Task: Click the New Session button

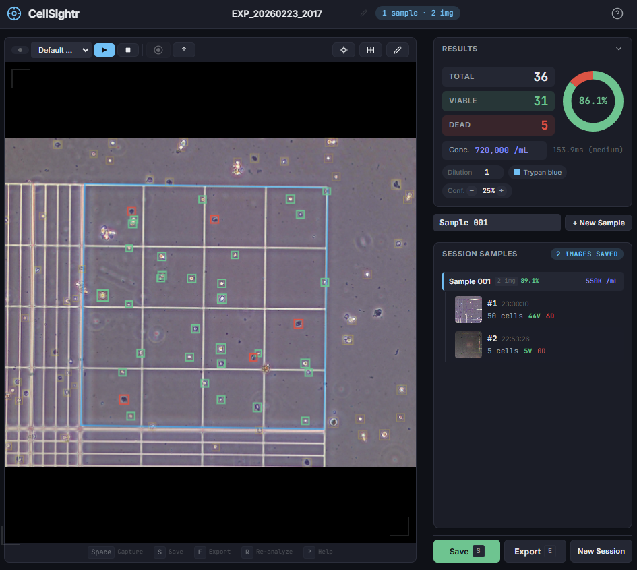Action: pos(601,551)
